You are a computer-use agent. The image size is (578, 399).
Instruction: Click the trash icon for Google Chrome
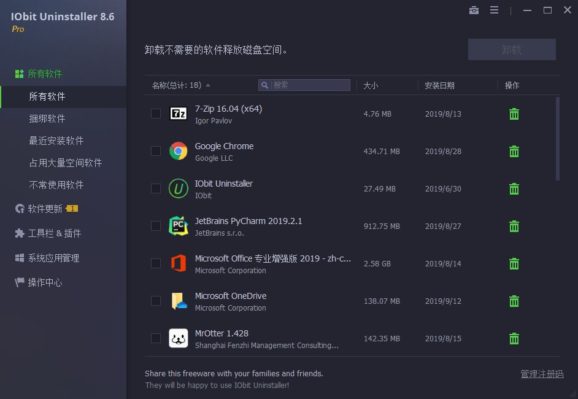pyautogui.click(x=514, y=151)
